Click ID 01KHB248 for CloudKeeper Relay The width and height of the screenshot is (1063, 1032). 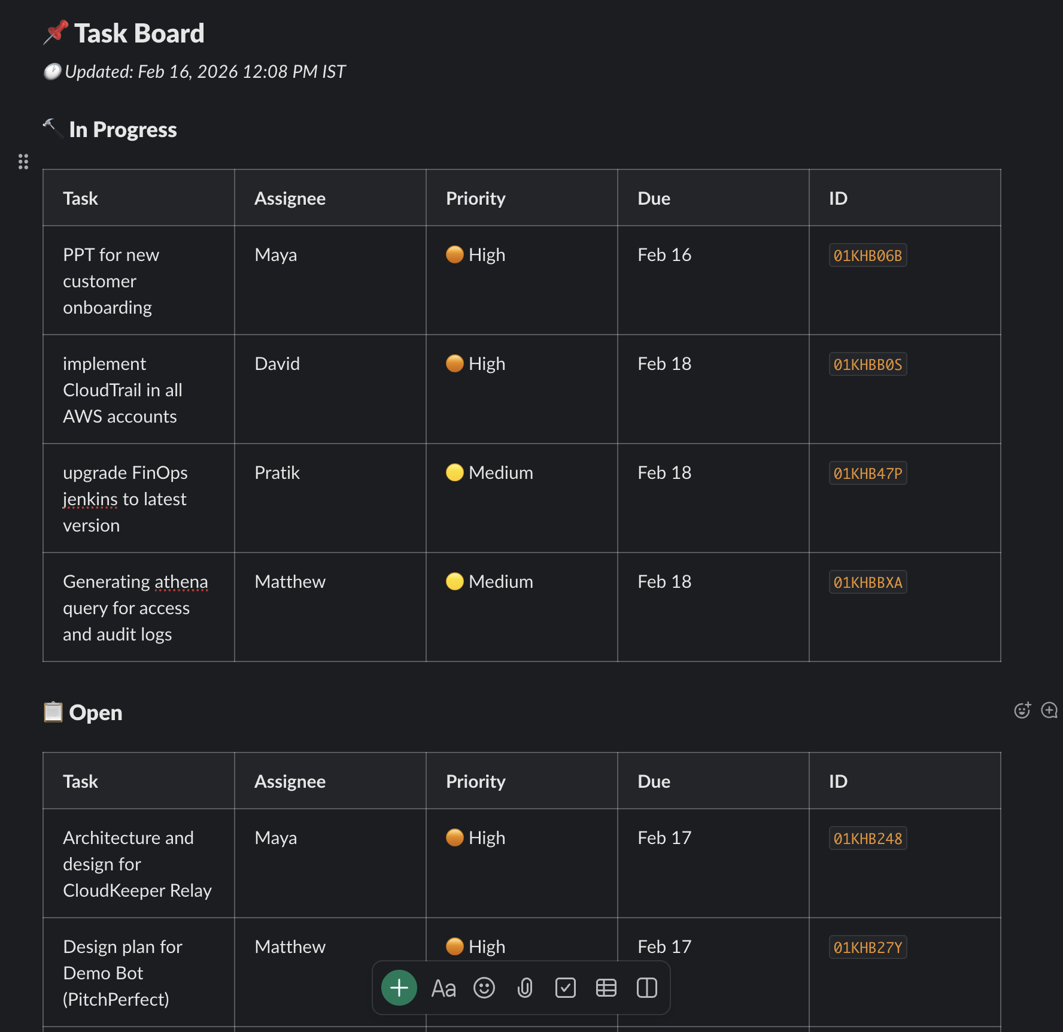[x=868, y=838]
